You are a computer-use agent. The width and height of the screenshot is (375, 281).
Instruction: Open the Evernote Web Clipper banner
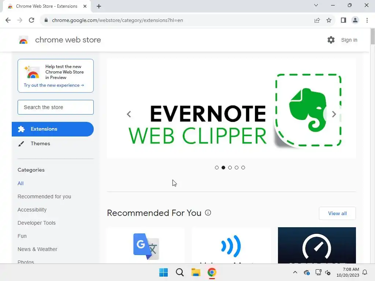[x=231, y=108]
